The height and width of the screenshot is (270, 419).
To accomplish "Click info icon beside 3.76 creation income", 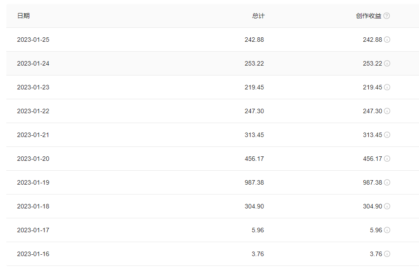I will (x=387, y=254).
